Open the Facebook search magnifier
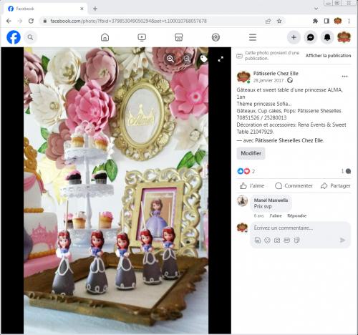Viewport: 358px width, 335px height. tap(30, 37)
